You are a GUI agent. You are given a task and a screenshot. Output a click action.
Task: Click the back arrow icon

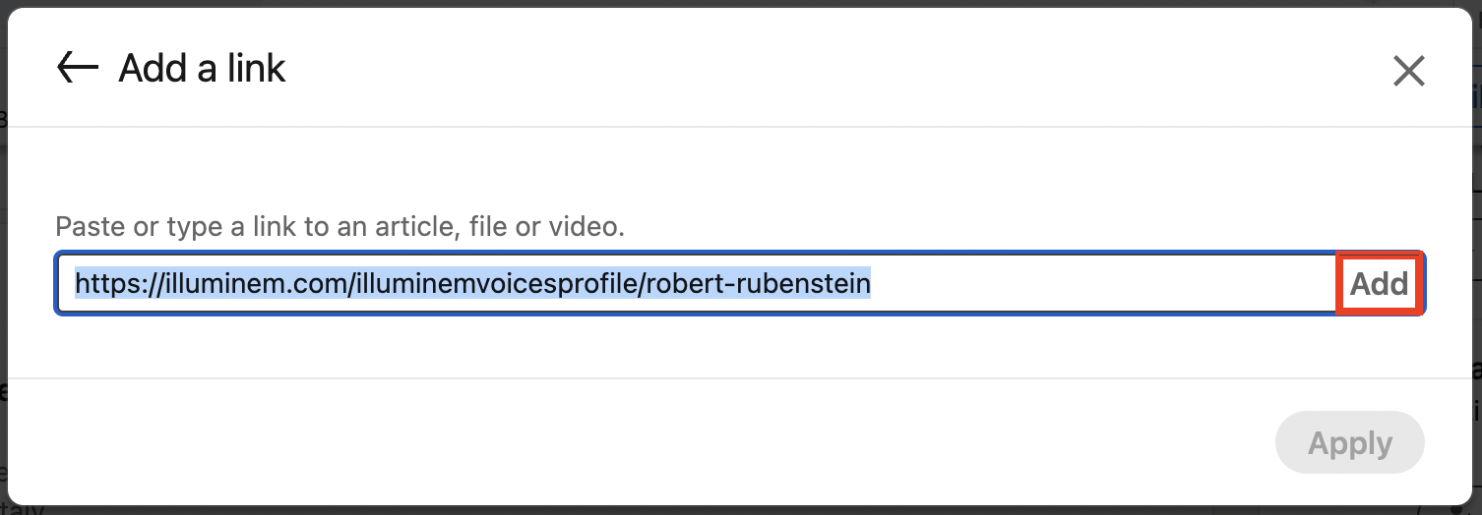[78, 68]
